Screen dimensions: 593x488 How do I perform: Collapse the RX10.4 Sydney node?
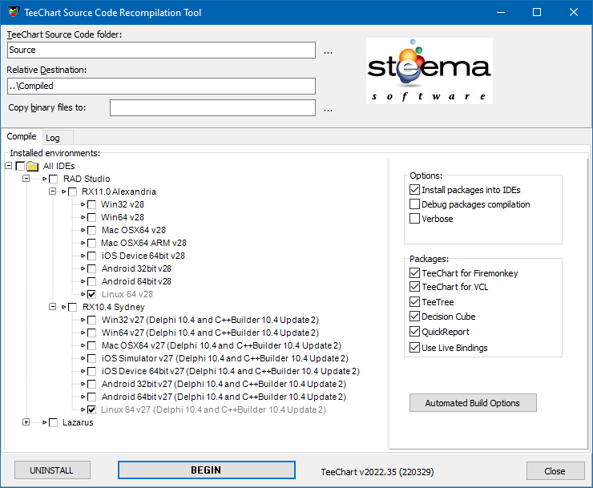tap(53, 307)
